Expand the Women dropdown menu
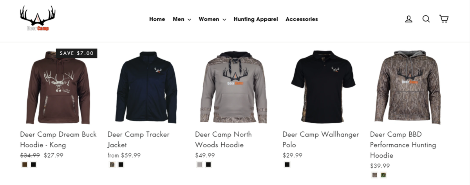The width and height of the screenshot is (470, 185). click(x=212, y=19)
